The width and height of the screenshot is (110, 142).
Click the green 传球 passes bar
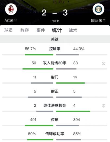pyautogui.click(x=39, y=126)
